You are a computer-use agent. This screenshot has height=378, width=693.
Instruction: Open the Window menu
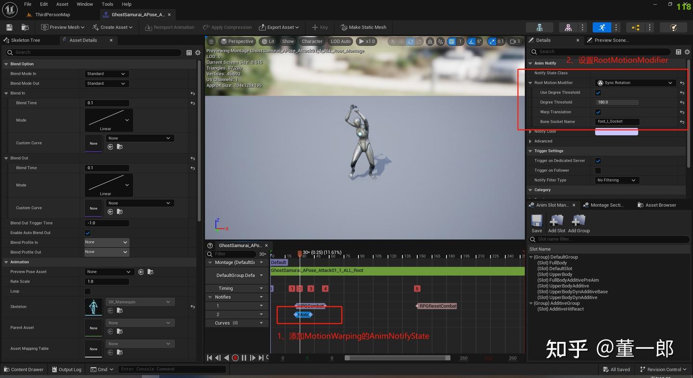85,4
